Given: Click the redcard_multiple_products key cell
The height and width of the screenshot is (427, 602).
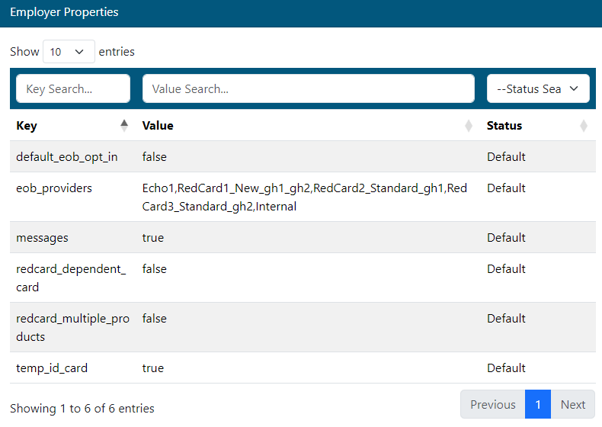Looking at the screenshot, I should click(72, 327).
